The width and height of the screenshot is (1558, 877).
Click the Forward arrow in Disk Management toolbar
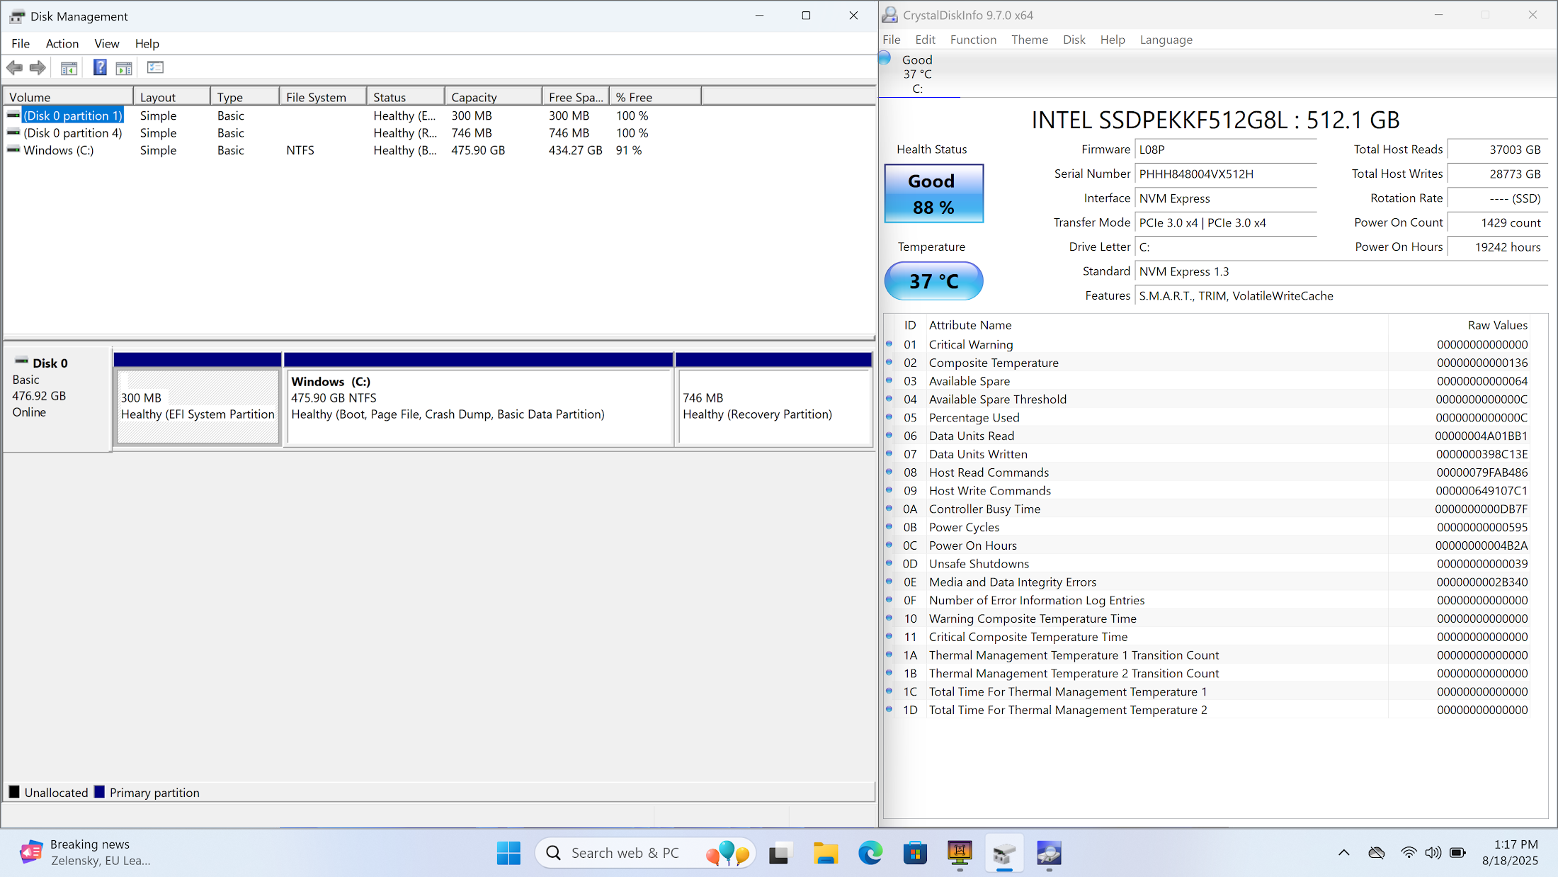(38, 68)
